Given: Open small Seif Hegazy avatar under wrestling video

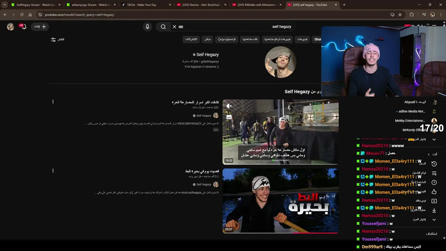Looking at the screenshot, I should click(x=216, y=115).
